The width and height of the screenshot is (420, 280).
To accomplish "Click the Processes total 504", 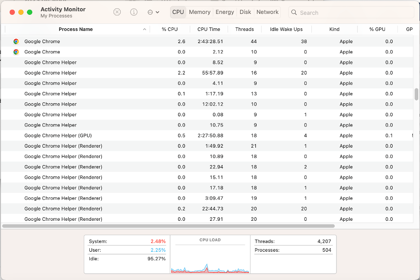I will 327,250.
